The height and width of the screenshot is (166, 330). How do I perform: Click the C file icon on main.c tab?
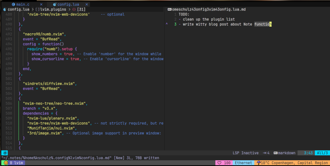tap(14, 5)
